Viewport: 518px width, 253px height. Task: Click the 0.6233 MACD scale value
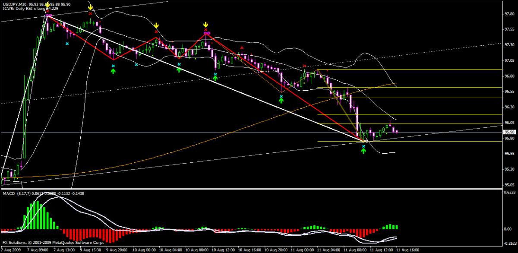coord(510,192)
